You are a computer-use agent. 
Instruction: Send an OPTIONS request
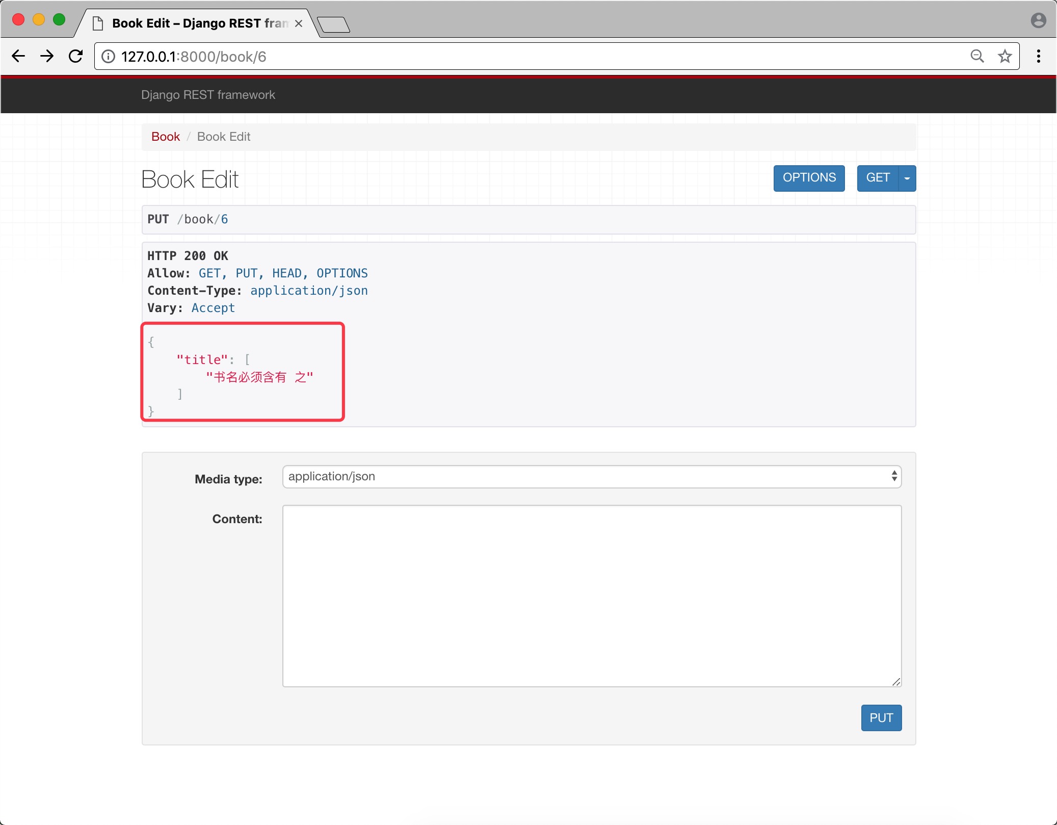tap(809, 178)
